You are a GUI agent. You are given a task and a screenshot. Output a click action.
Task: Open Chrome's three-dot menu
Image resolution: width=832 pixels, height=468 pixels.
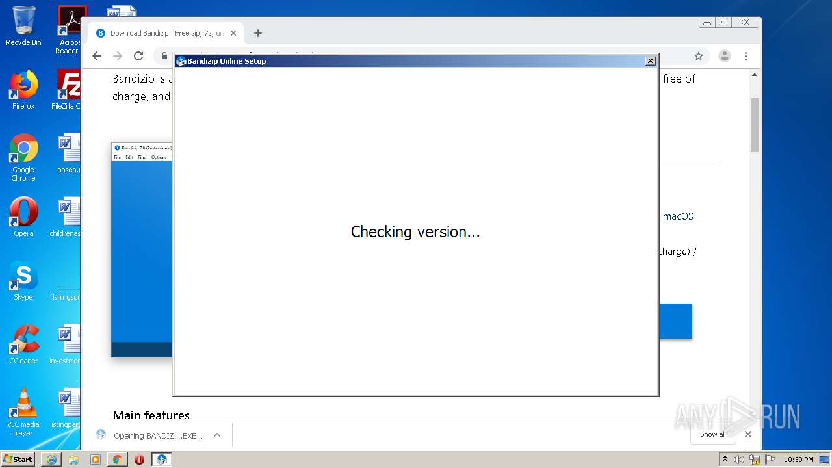(x=746, y=56)
